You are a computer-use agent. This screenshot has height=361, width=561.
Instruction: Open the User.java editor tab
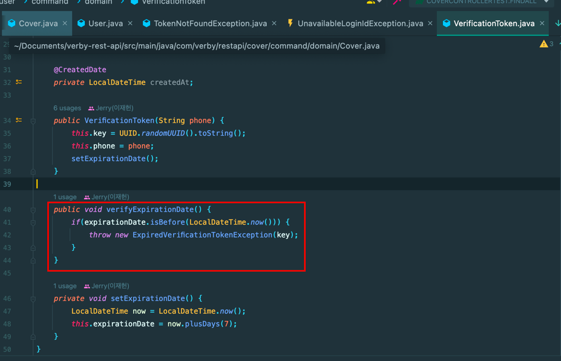(105, 23)
